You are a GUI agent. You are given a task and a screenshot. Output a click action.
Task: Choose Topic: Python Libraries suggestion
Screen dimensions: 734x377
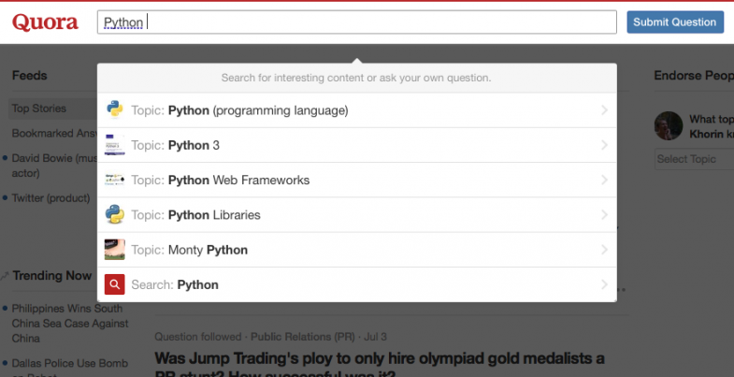356,215
